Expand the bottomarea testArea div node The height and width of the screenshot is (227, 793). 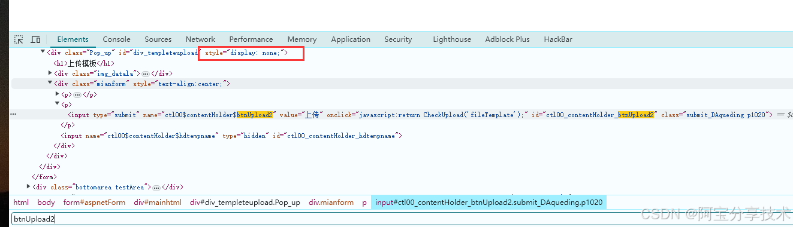click(28, 186)
